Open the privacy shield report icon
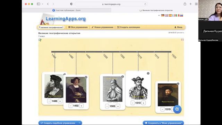 71,4
